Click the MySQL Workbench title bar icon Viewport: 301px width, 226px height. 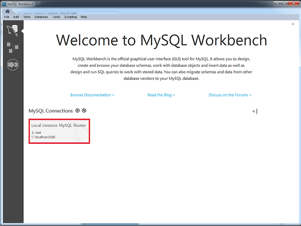pyautogui.click(x=4, y=4)
